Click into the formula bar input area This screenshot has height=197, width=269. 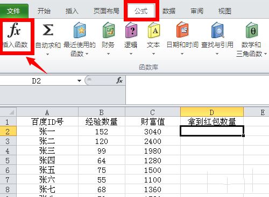[x=197, y=90]
